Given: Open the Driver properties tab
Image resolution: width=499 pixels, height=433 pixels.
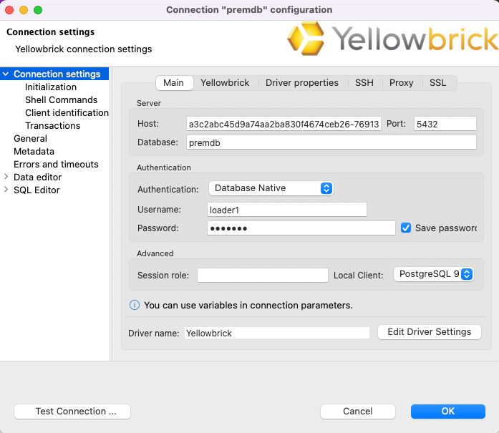Looking at the screenshot, I should click(x=301, y=83).
